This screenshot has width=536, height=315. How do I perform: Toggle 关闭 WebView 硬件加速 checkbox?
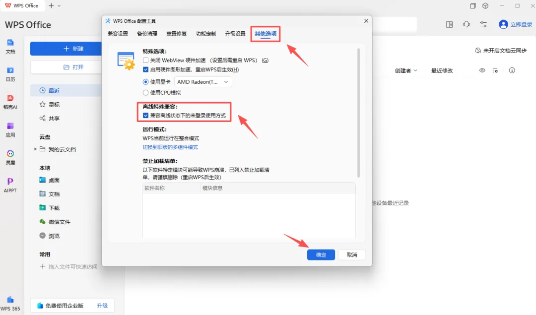[145, 60]
